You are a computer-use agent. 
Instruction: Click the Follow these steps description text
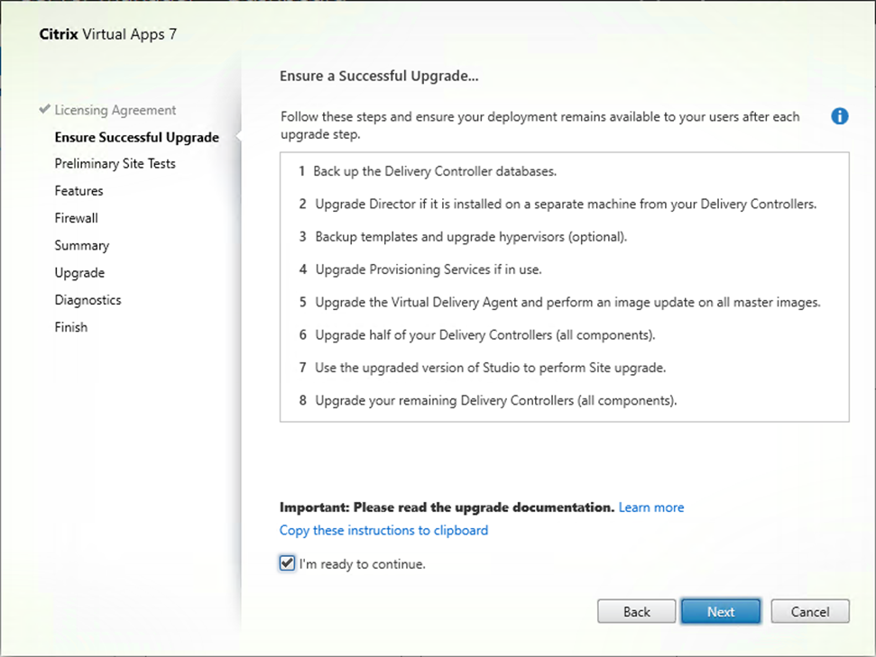tap(539, 125)
